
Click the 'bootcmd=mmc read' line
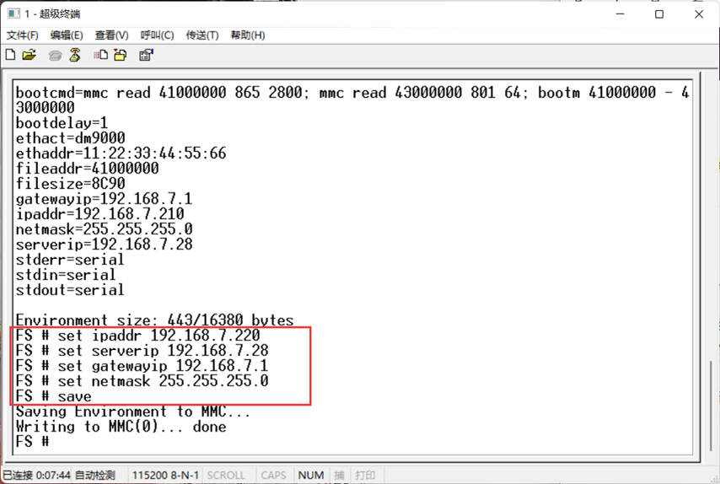(x=352, y=100)
